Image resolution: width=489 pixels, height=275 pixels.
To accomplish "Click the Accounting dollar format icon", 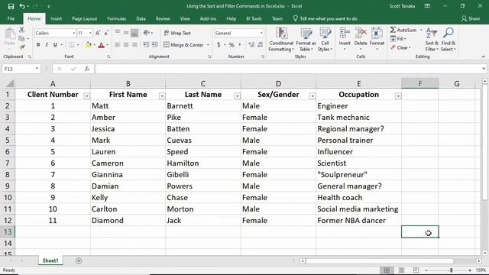I will tap(219, 45).
